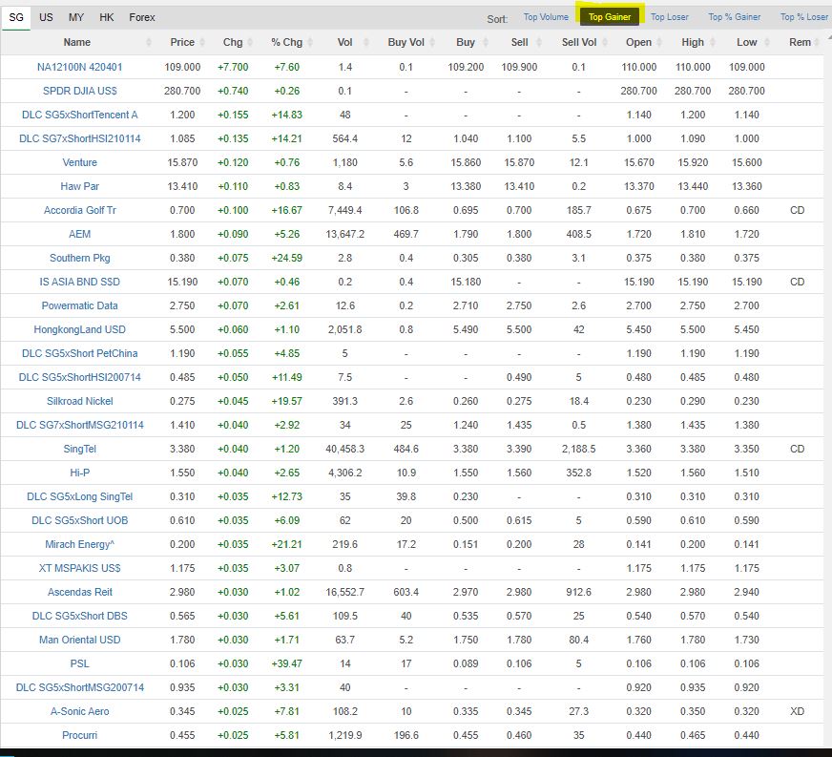Open DLC SG5xShortMSG200714 link
The image size is (832, 757).
(x=79, y=688)
